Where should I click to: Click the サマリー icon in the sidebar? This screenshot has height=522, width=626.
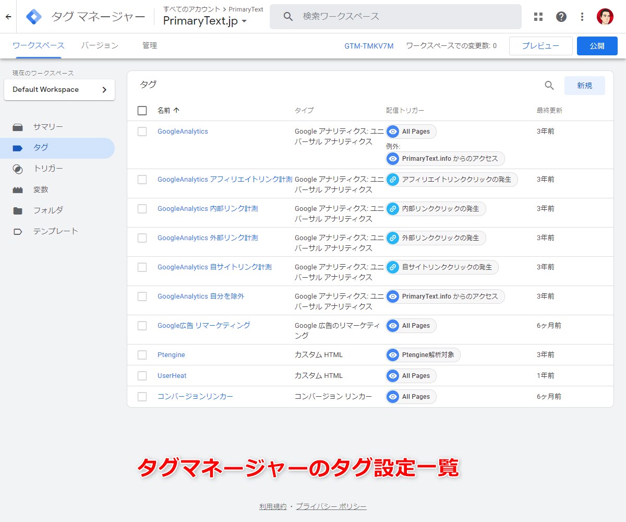tap(18, 127)
